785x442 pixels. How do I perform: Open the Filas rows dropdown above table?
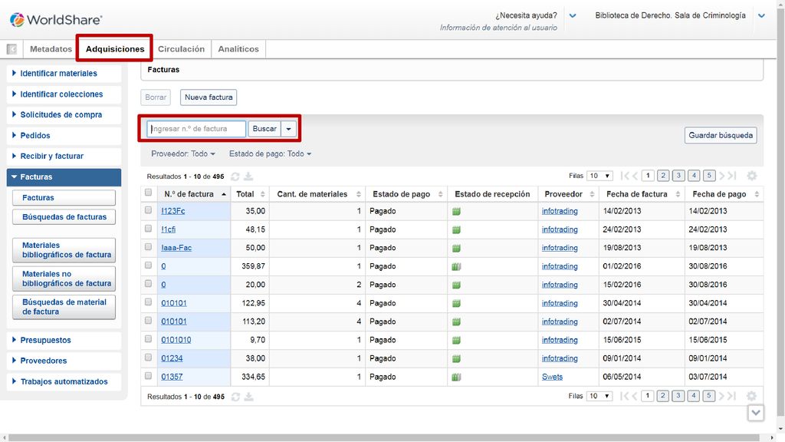[599, 176]
